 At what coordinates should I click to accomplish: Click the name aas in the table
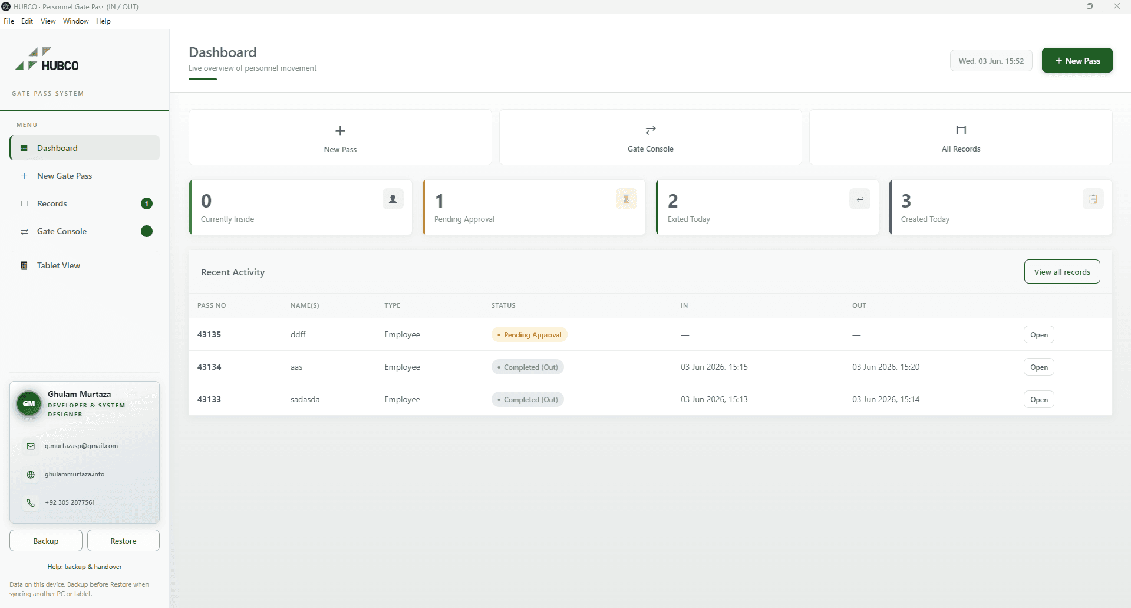296,367
